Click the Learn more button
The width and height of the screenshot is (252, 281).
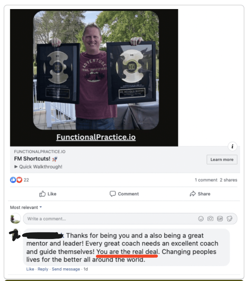coord(222,159)
